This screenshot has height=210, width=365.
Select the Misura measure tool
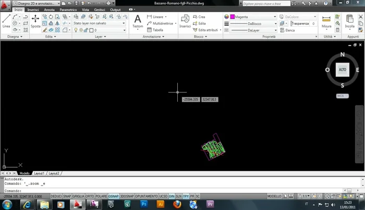click(326, 21)
